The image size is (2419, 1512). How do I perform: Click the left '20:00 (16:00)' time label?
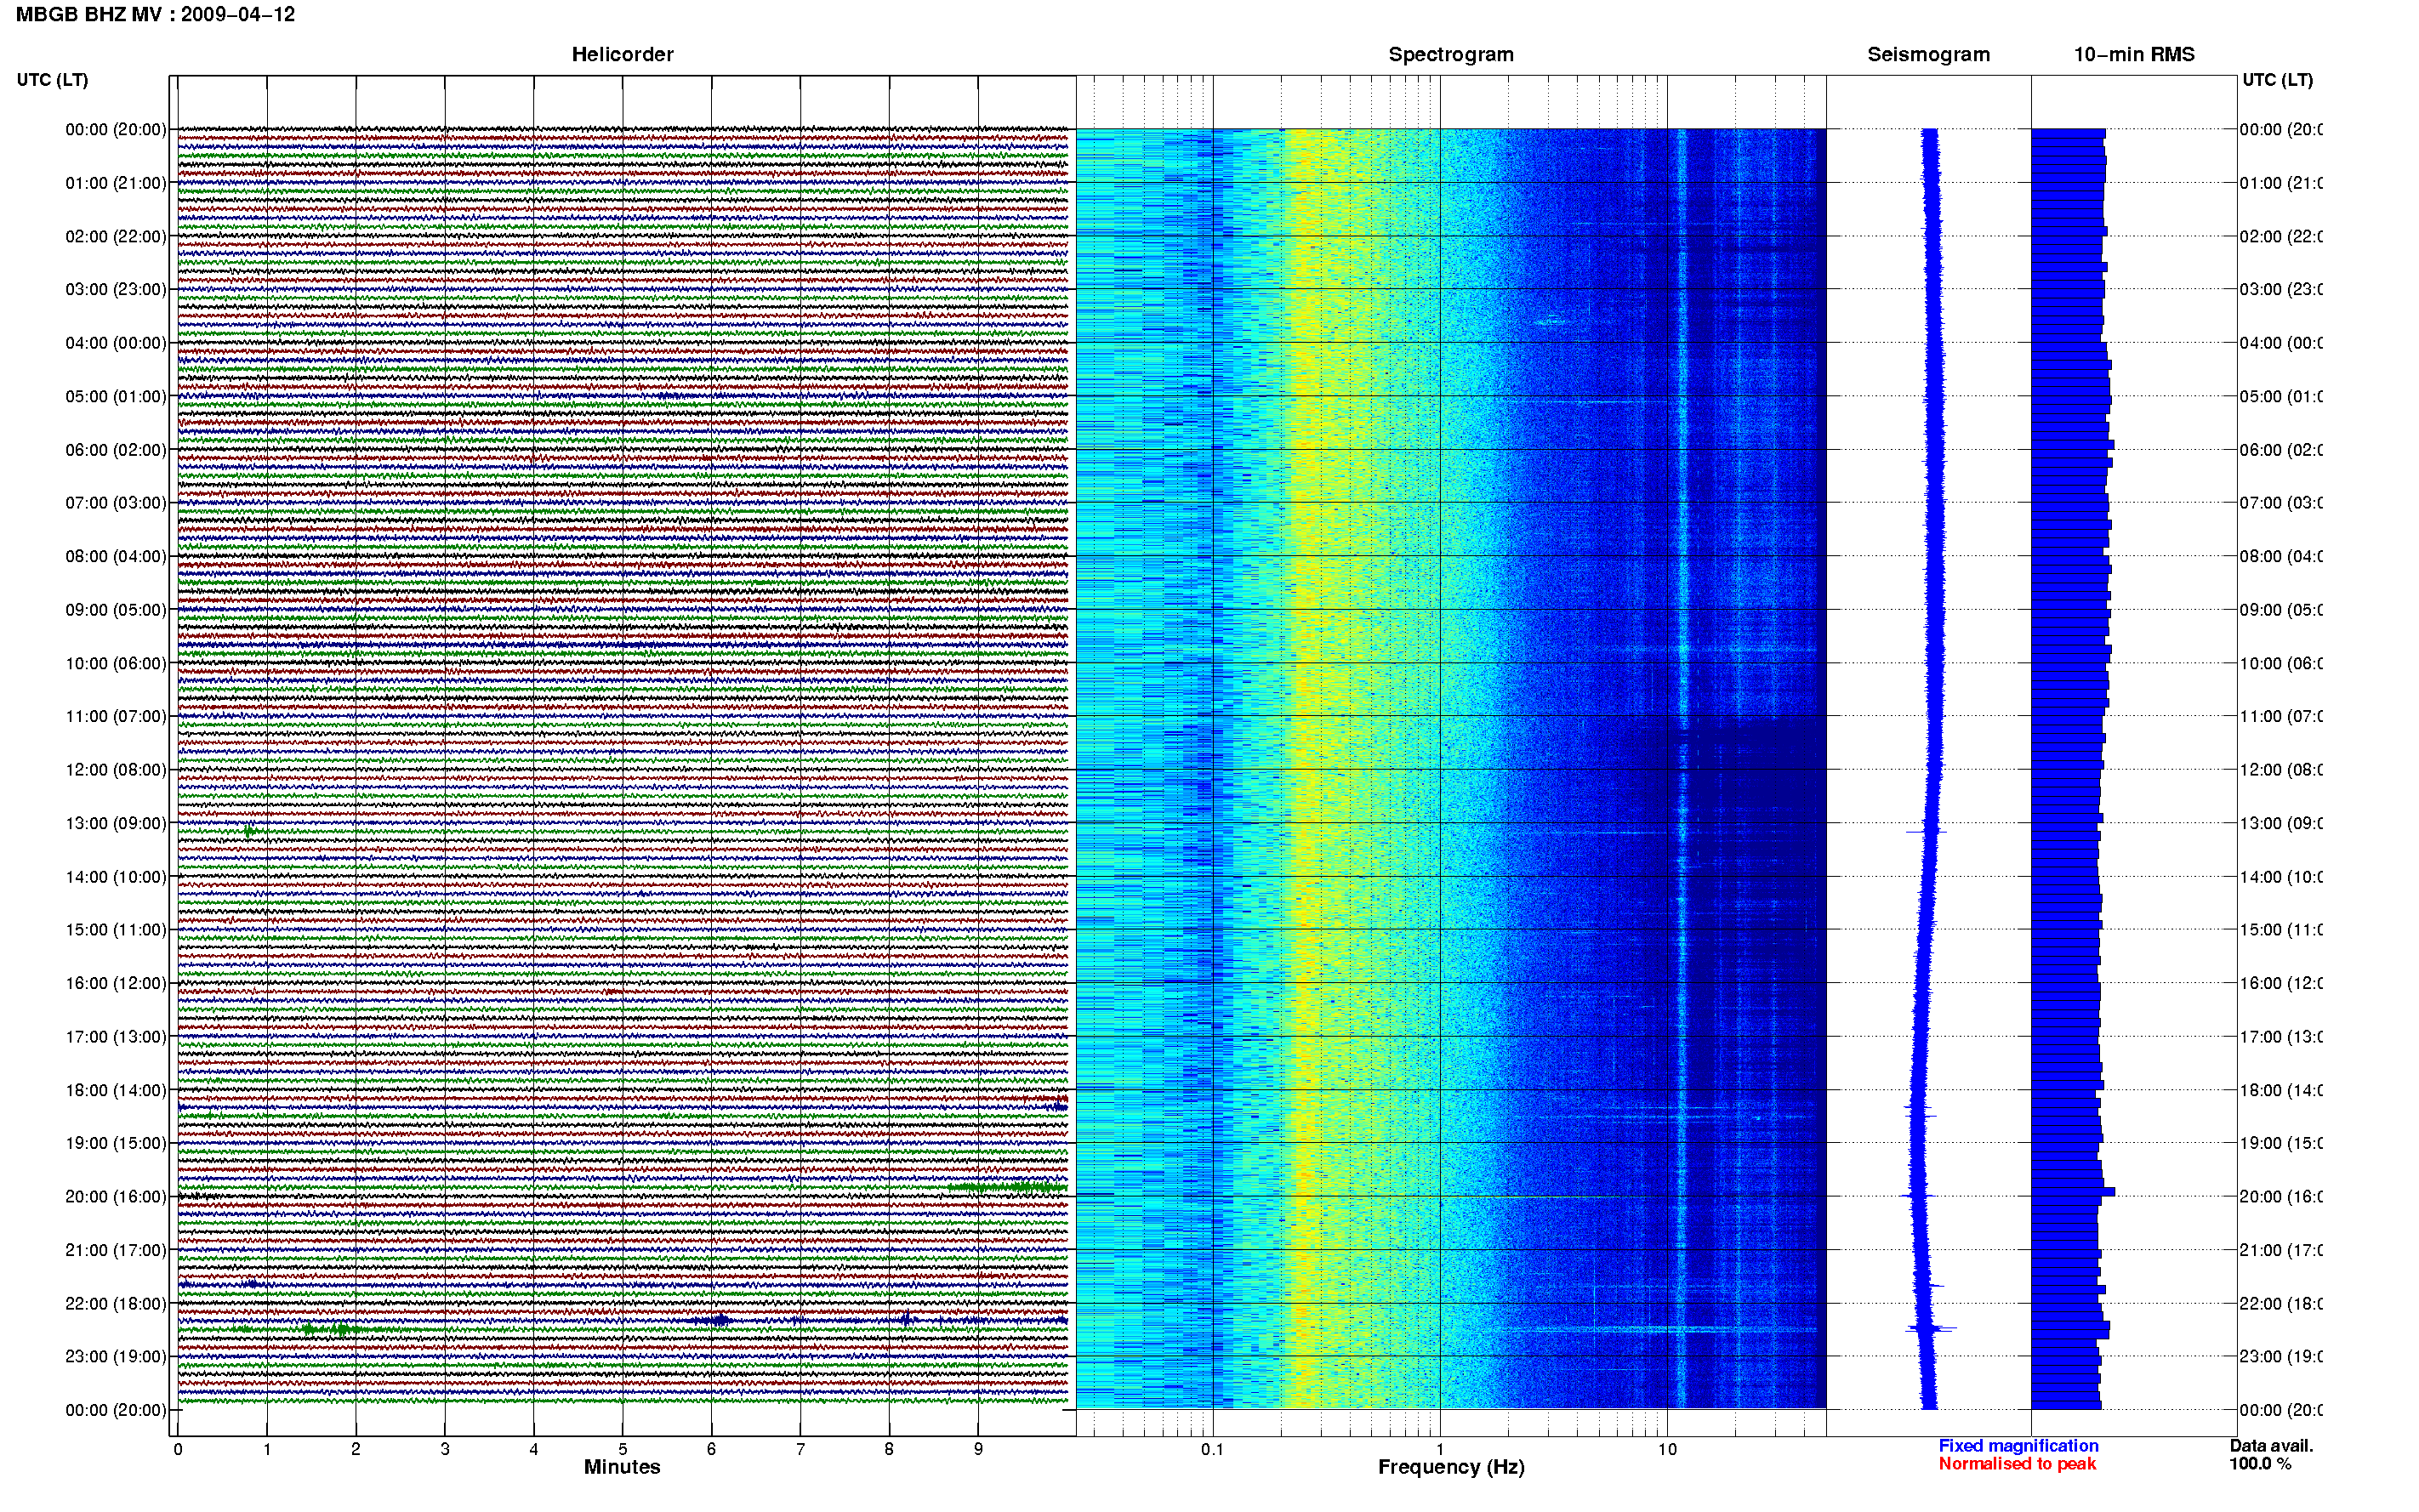(116, 1196)
